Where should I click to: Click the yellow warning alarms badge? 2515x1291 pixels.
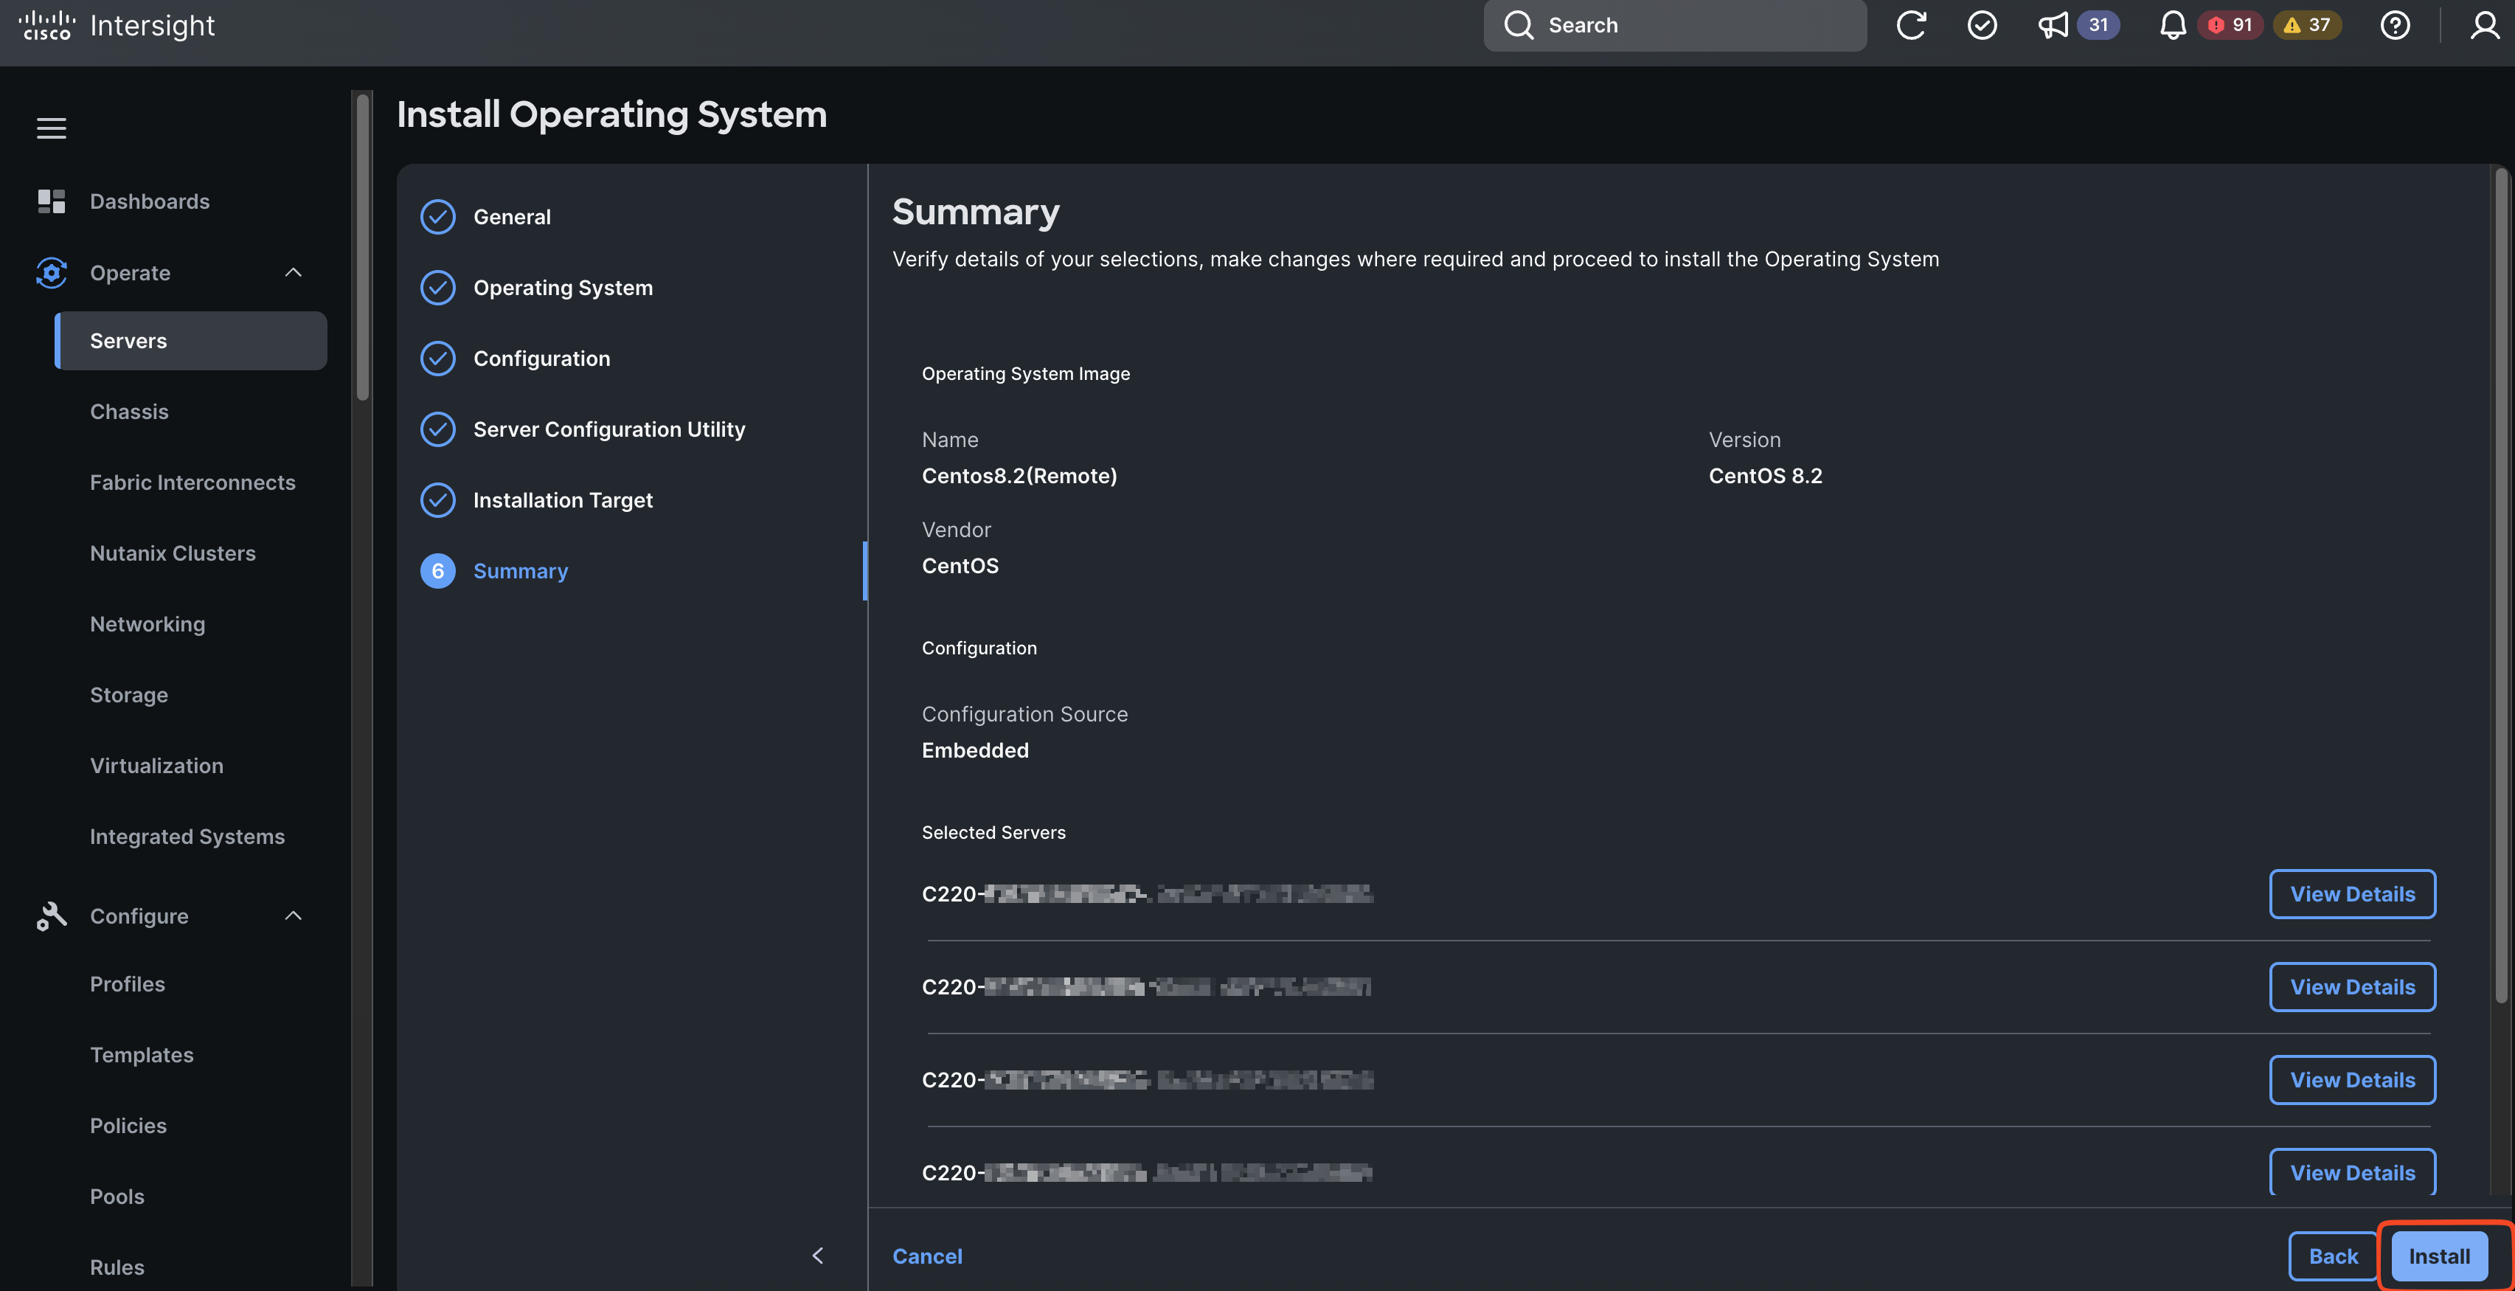point(2308,25)
